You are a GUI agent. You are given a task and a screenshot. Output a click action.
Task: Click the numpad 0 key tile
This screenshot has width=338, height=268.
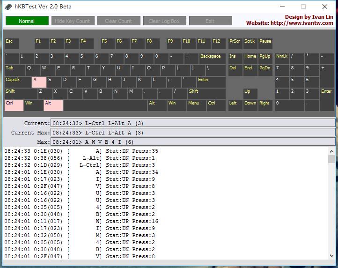tap(290, 105)
